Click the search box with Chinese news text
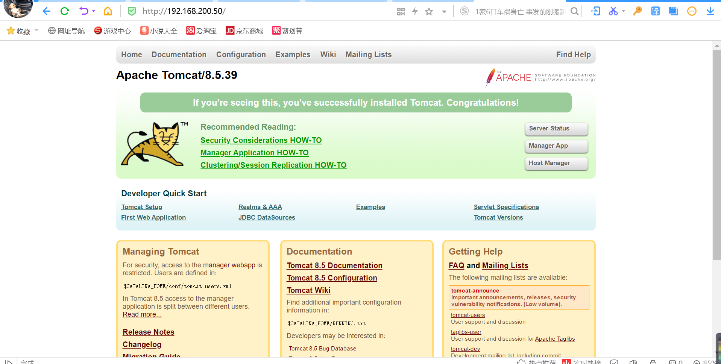 point(520,12)
